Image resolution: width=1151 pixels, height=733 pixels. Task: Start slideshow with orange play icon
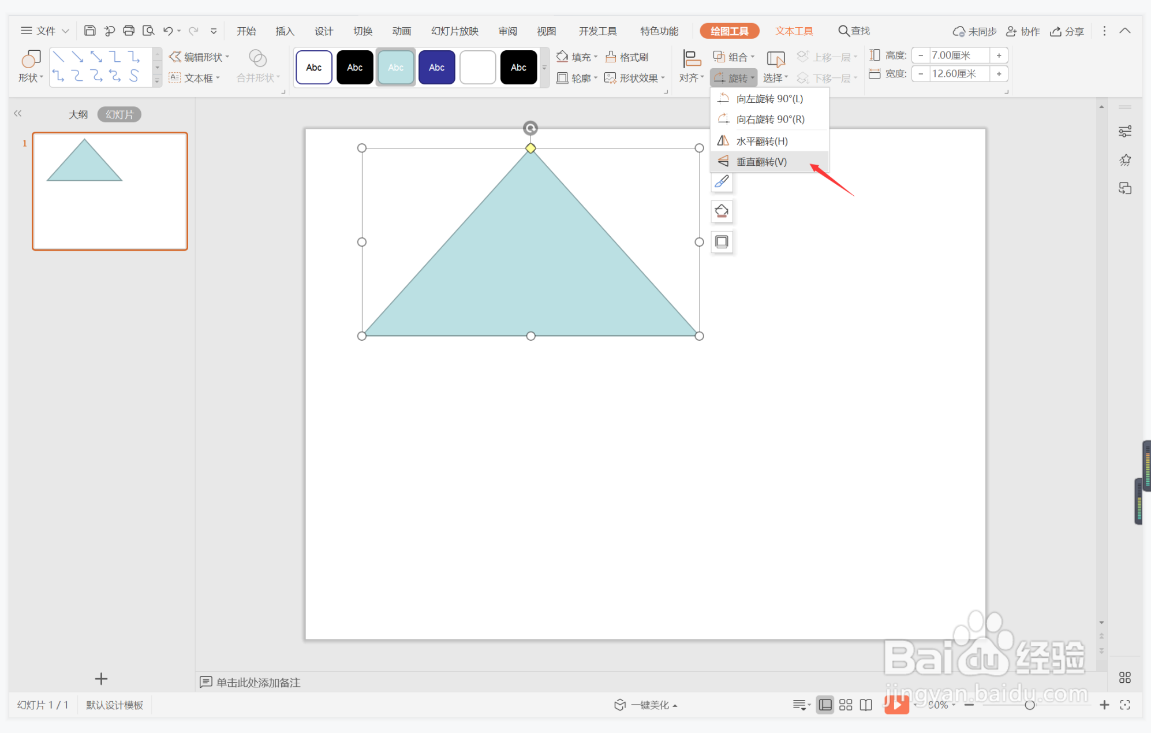(x=896, y=704)
